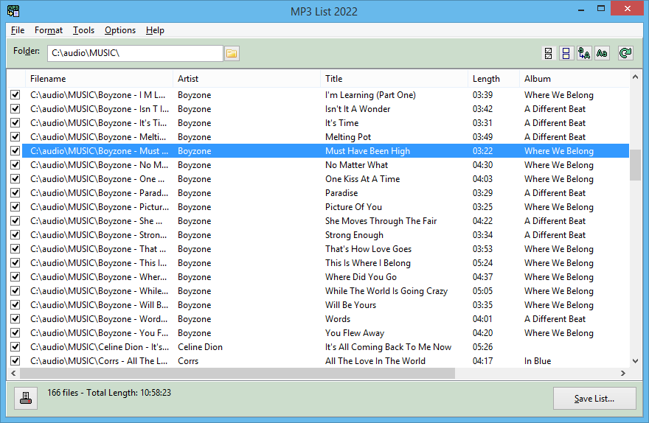Open the Format menu

pos(49,30)
